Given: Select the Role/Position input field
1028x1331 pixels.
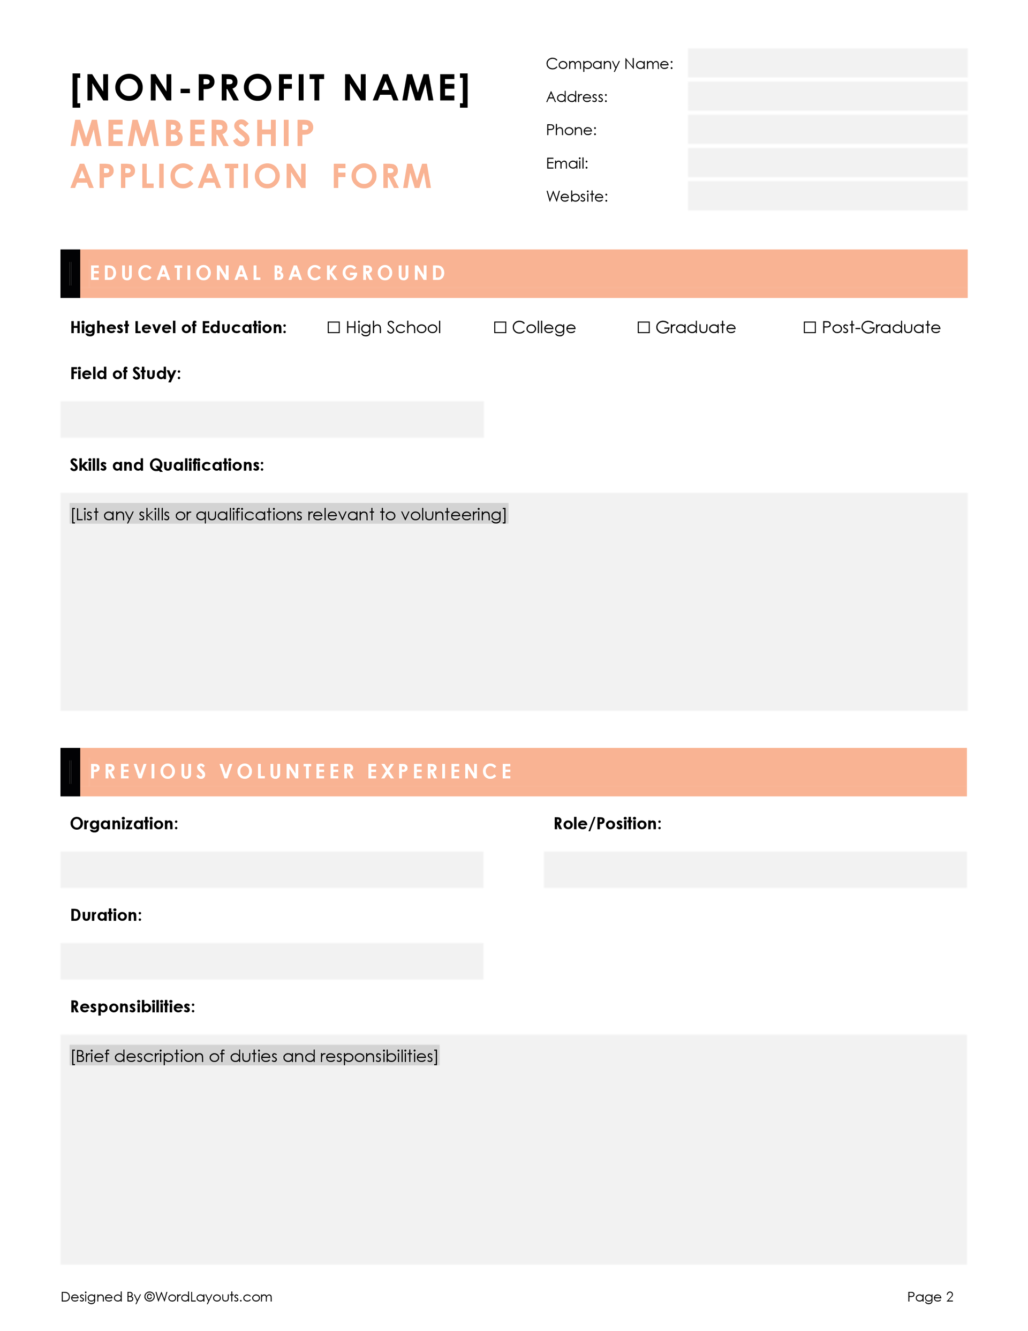Looking at the screenshot, I should [755, 870].
